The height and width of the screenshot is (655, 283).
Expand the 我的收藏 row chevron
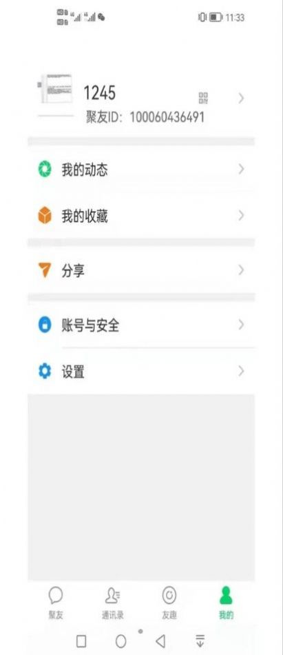tap(241, 216)
